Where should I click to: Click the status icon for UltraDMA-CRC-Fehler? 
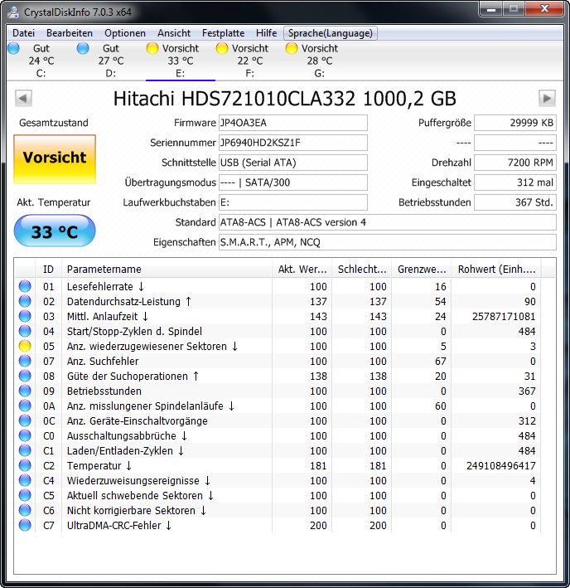click(x=25, y=525)
